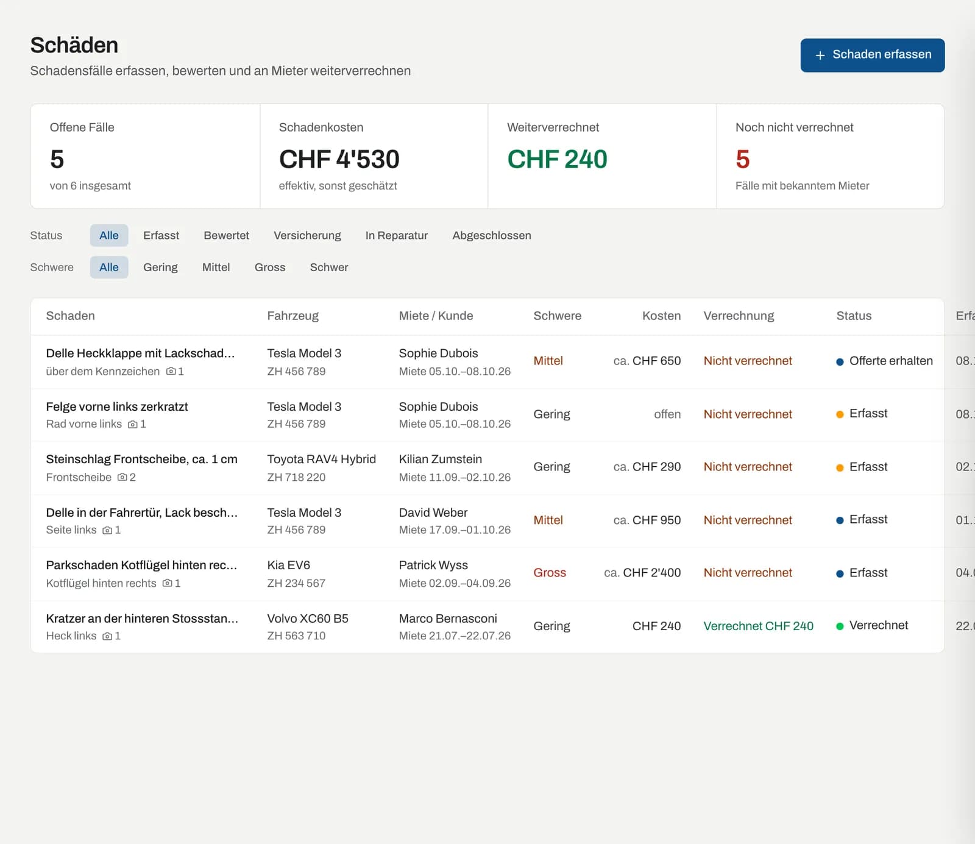This screenshot has width=975, height=844.
Task: Open damage Delle in der Fahrertür
Action: [142, 512]
